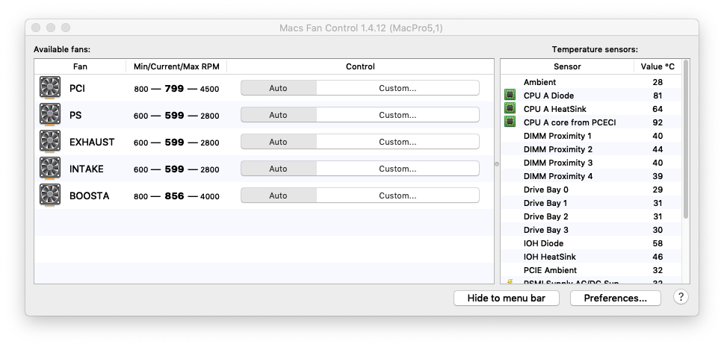Click the BOOSTA max RPM value 4000

[209, 196]
